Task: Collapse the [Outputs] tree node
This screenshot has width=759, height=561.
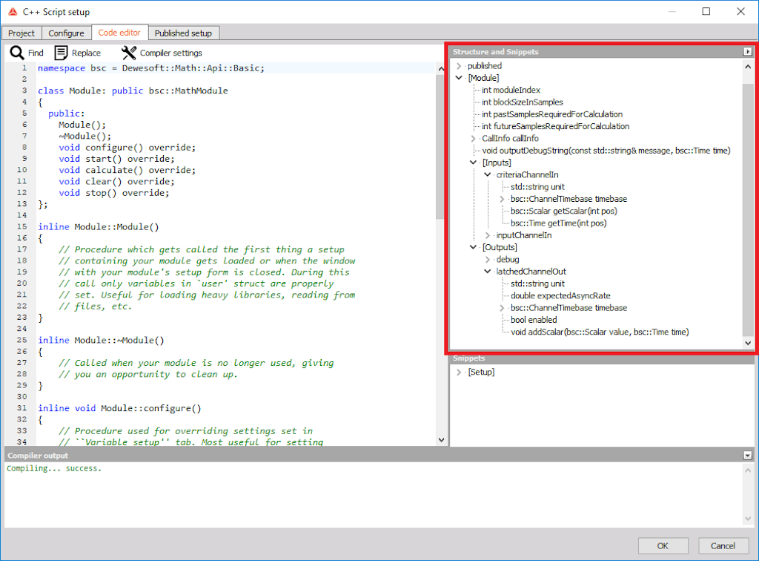Action: pos(474,247)
